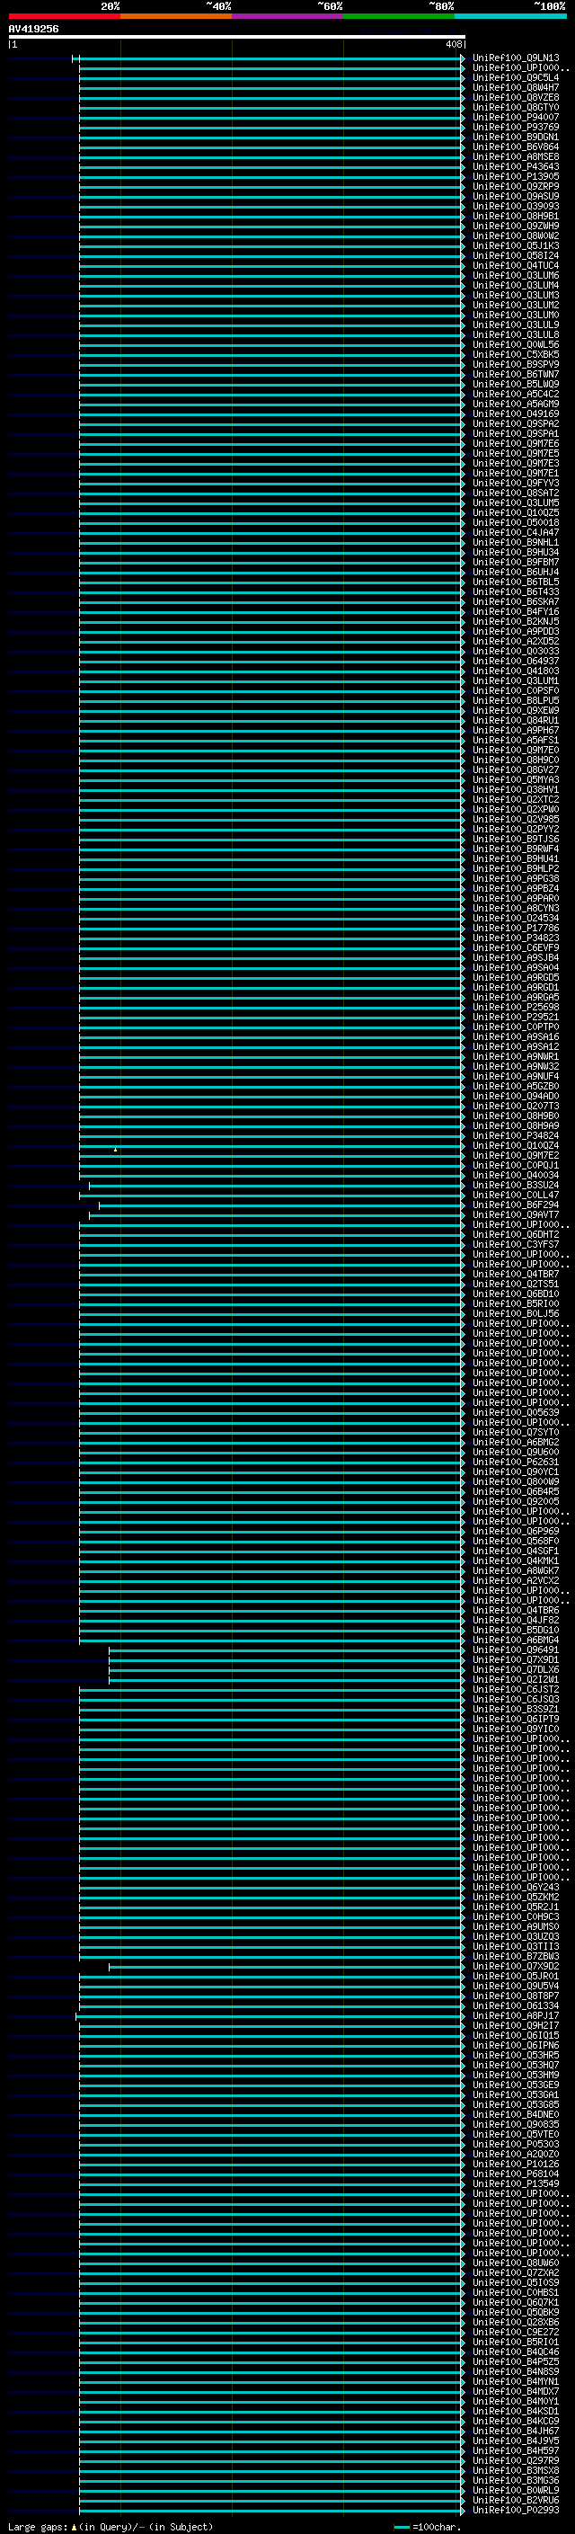Image resolution: width=575 pixels, height=2534 pixels.
Task: Open hit UniRef100_P13905
Action: tap(515, 176)
